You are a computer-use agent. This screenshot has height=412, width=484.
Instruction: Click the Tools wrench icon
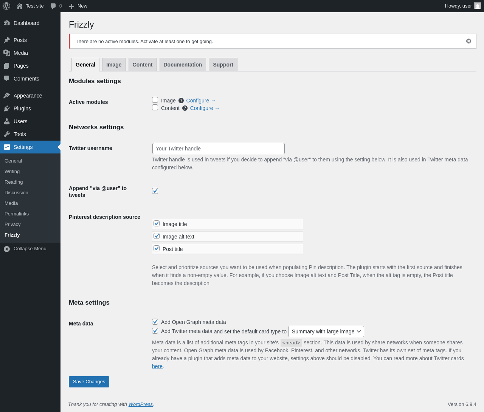coord(7,134)
